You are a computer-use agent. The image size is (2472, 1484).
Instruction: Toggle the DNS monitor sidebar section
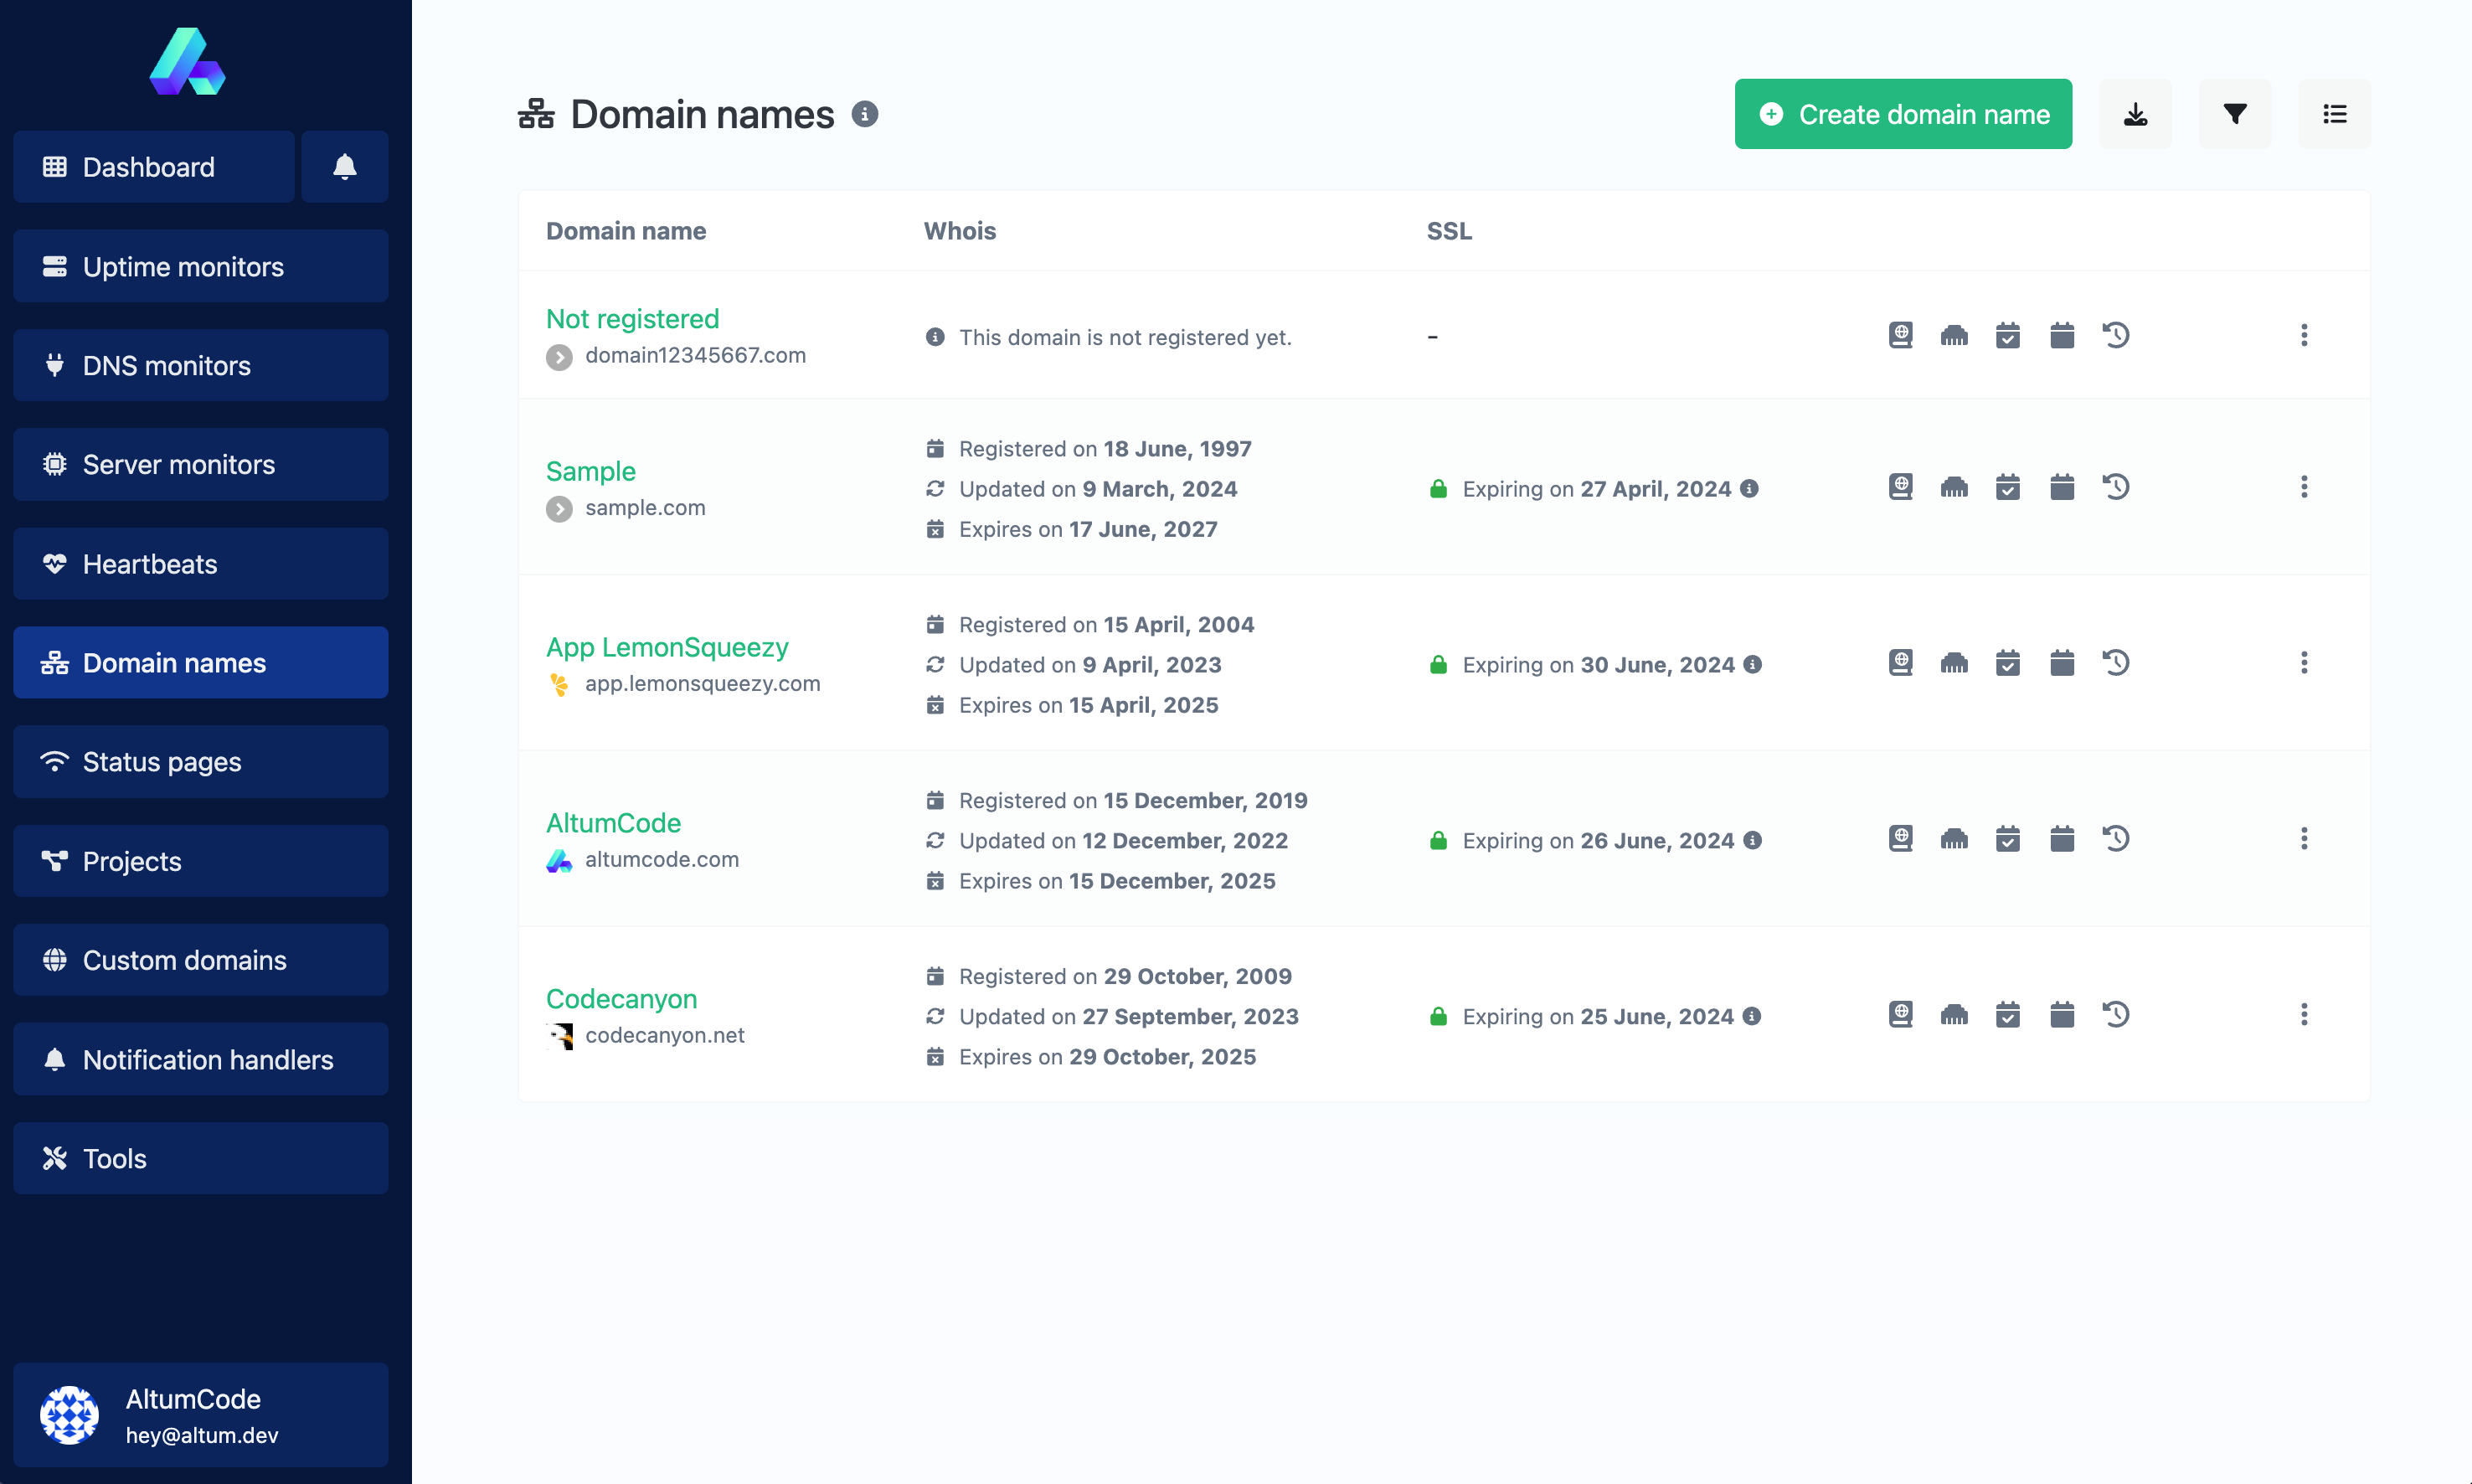[x=199, y=366]
